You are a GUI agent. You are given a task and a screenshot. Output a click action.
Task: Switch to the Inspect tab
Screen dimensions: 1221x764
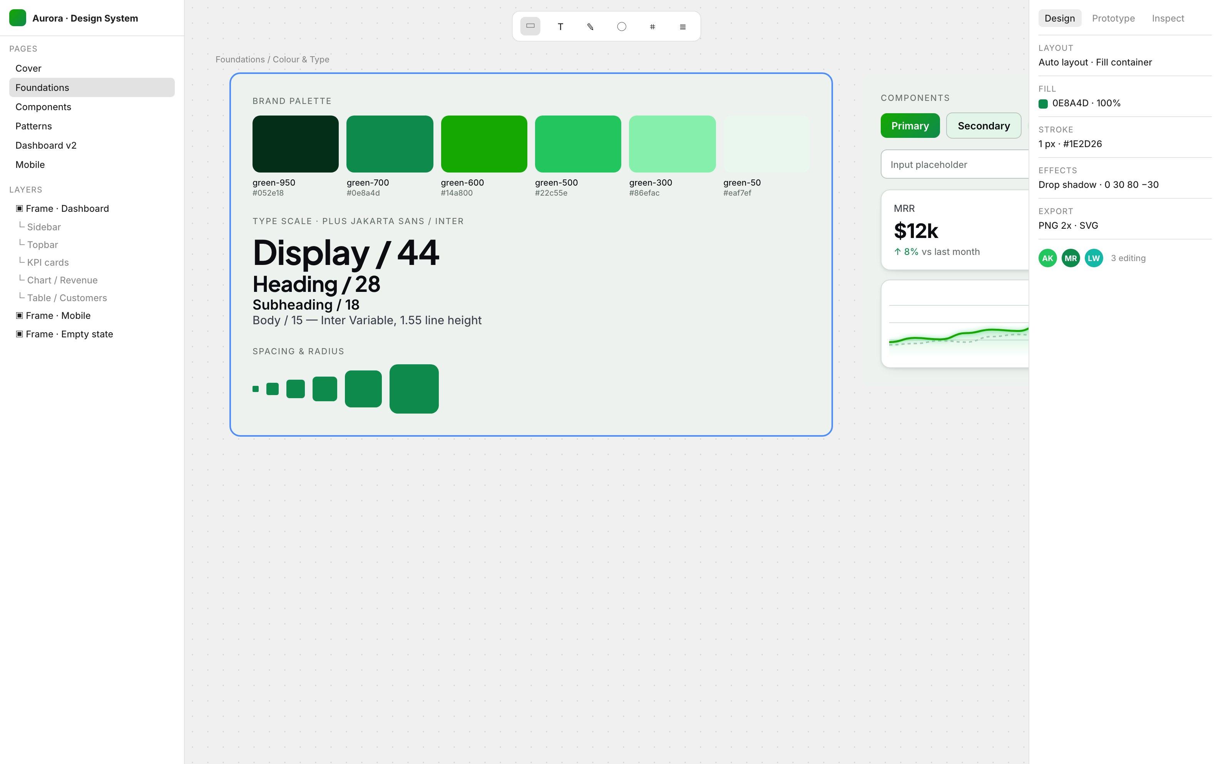click(x=1168, y=18)
